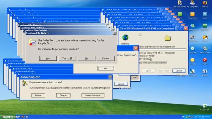Click the Firefox quick launch icon in taskbar
212x119 pixels.
click(23, 117)
